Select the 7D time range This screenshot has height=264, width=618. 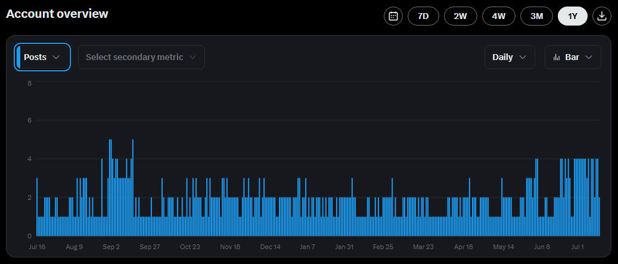pos(423,16)
